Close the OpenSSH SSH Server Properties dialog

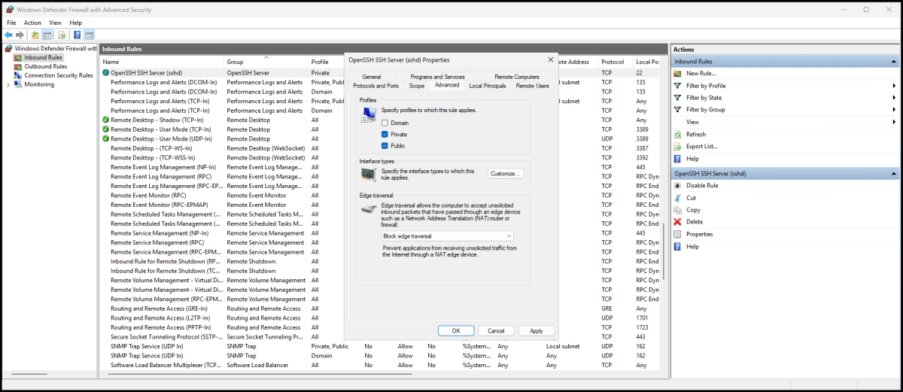tap(550, 59)
